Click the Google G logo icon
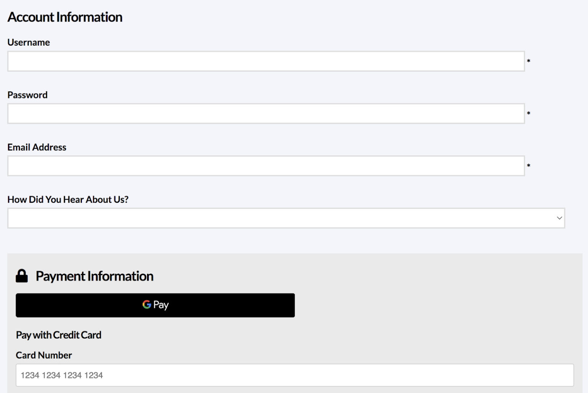The height and width of the screenshot is (393, 588). [x=147, y=305]
